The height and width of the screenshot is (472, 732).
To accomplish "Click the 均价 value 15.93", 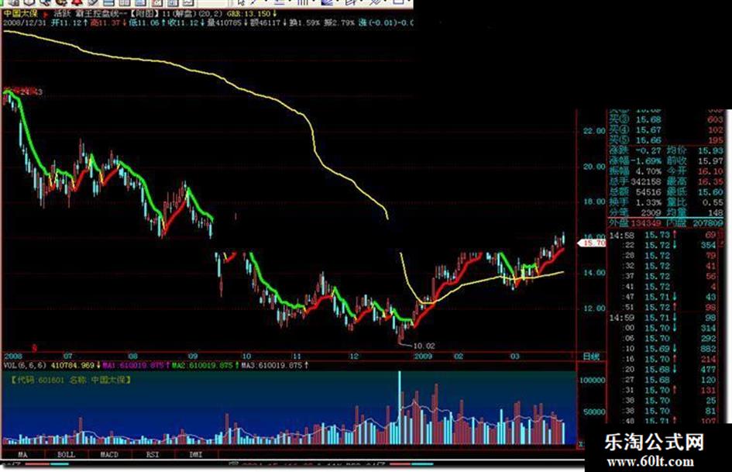I will pyautogui.click(x=710, y=150).
